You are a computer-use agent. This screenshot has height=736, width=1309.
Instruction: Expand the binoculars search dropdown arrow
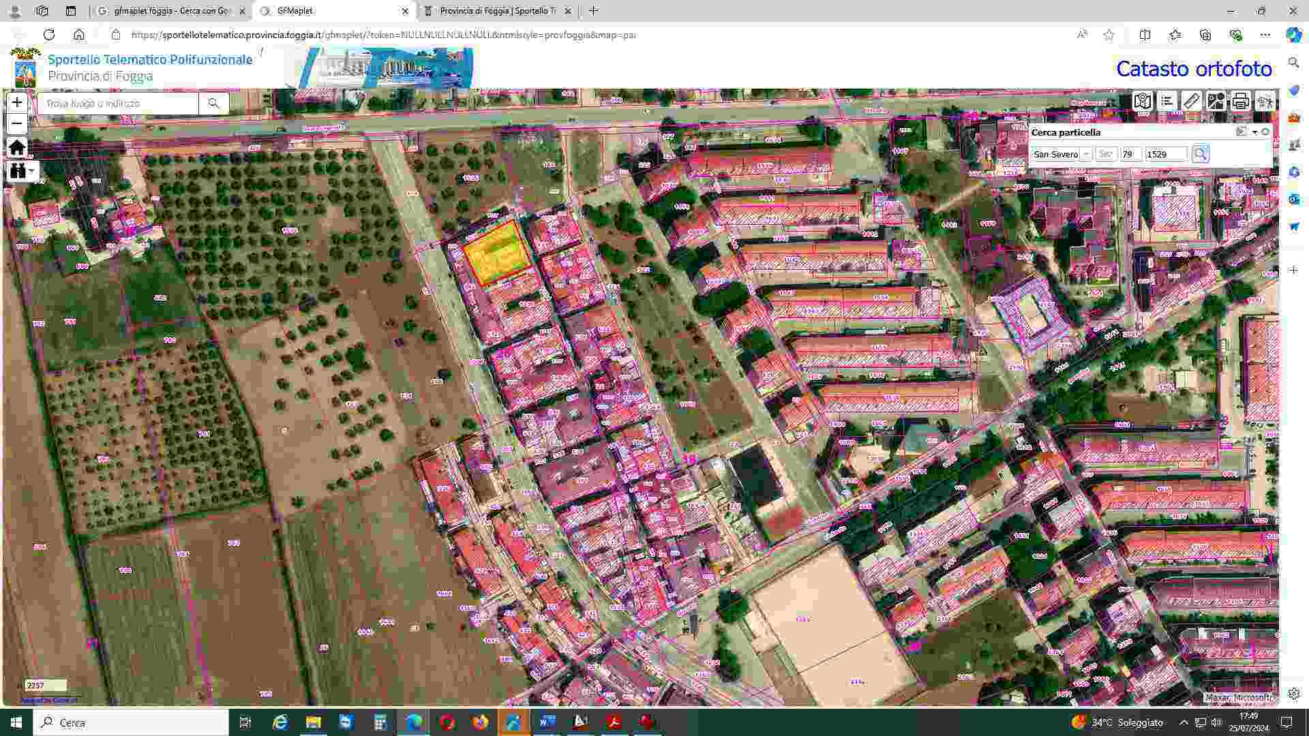pyautogui.click(x=31, y=171)
